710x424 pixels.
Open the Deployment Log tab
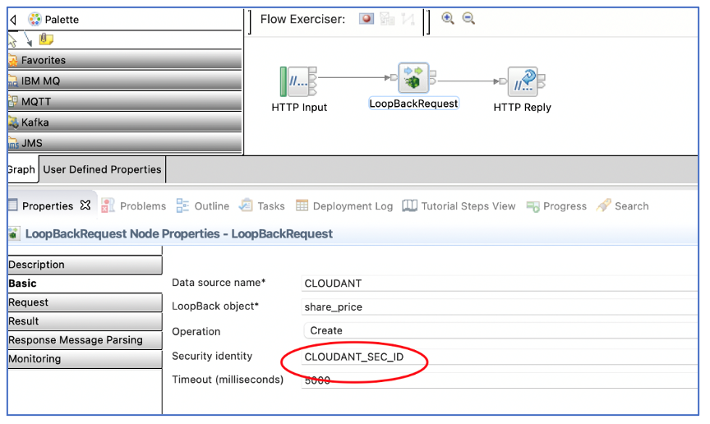[344, 206]
